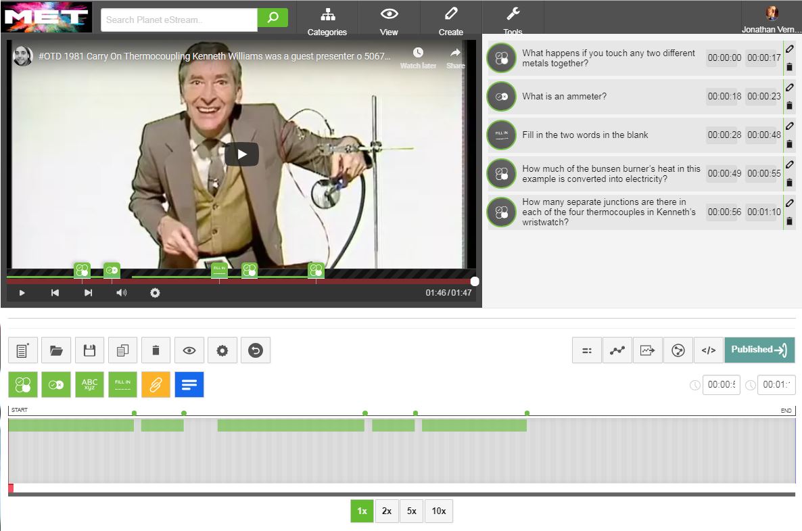Open the player settings gear

click(155, 293)
